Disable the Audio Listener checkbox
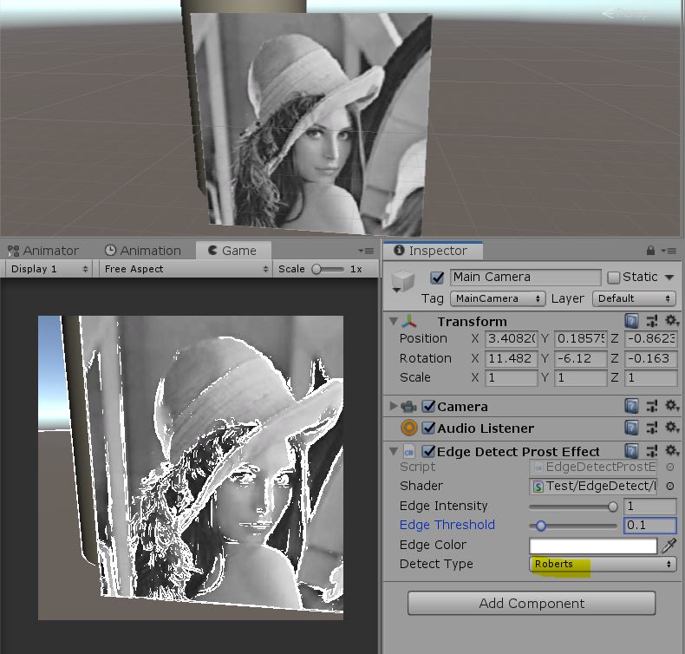685x654 pixels. 428,428
